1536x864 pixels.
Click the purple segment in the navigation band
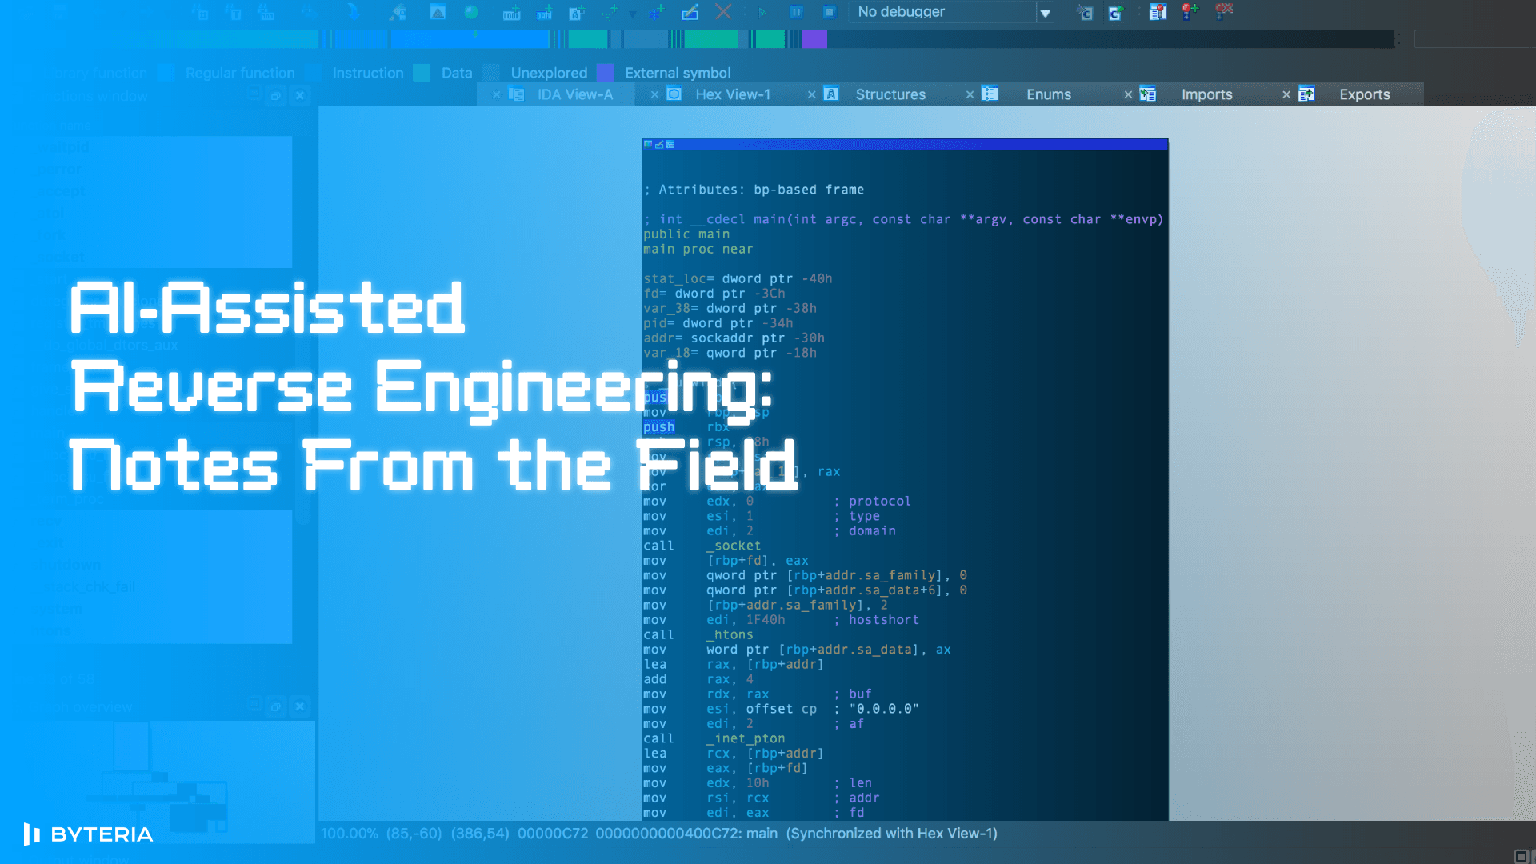(x=814, y=38)
